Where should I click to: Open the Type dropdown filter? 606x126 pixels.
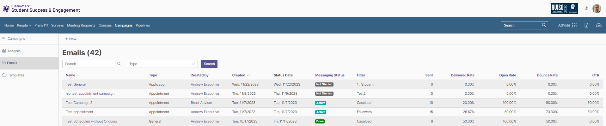tap(162, 64)
